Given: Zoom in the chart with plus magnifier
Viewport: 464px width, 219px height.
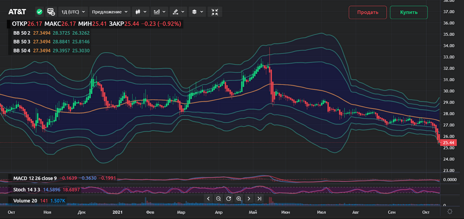Looking at the screenshot, I should click(239, 199).
